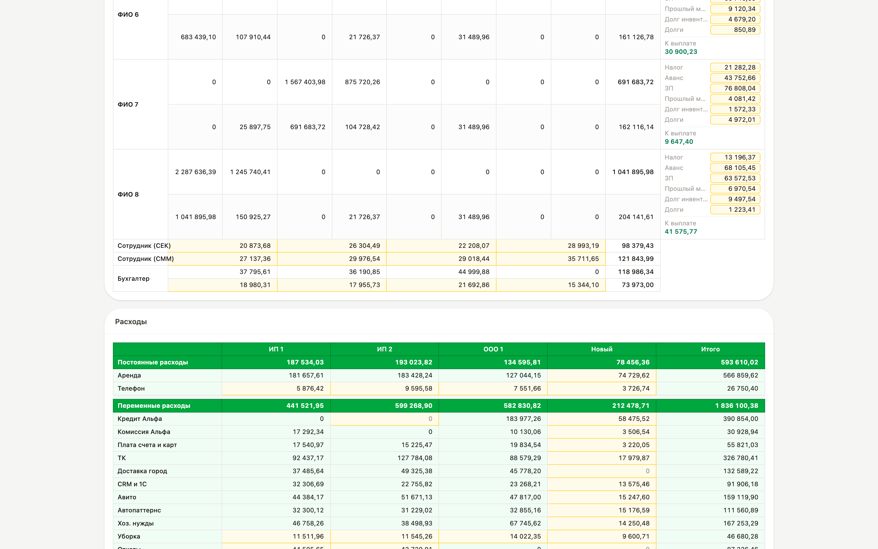Edit ФИО 8 ЗП field 63 572,53
Viewport: 878px width, 549px height.
(x=735, y=179)
